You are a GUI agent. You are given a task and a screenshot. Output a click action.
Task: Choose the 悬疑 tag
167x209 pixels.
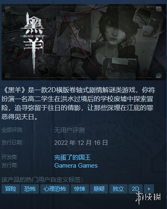[99, 189]
